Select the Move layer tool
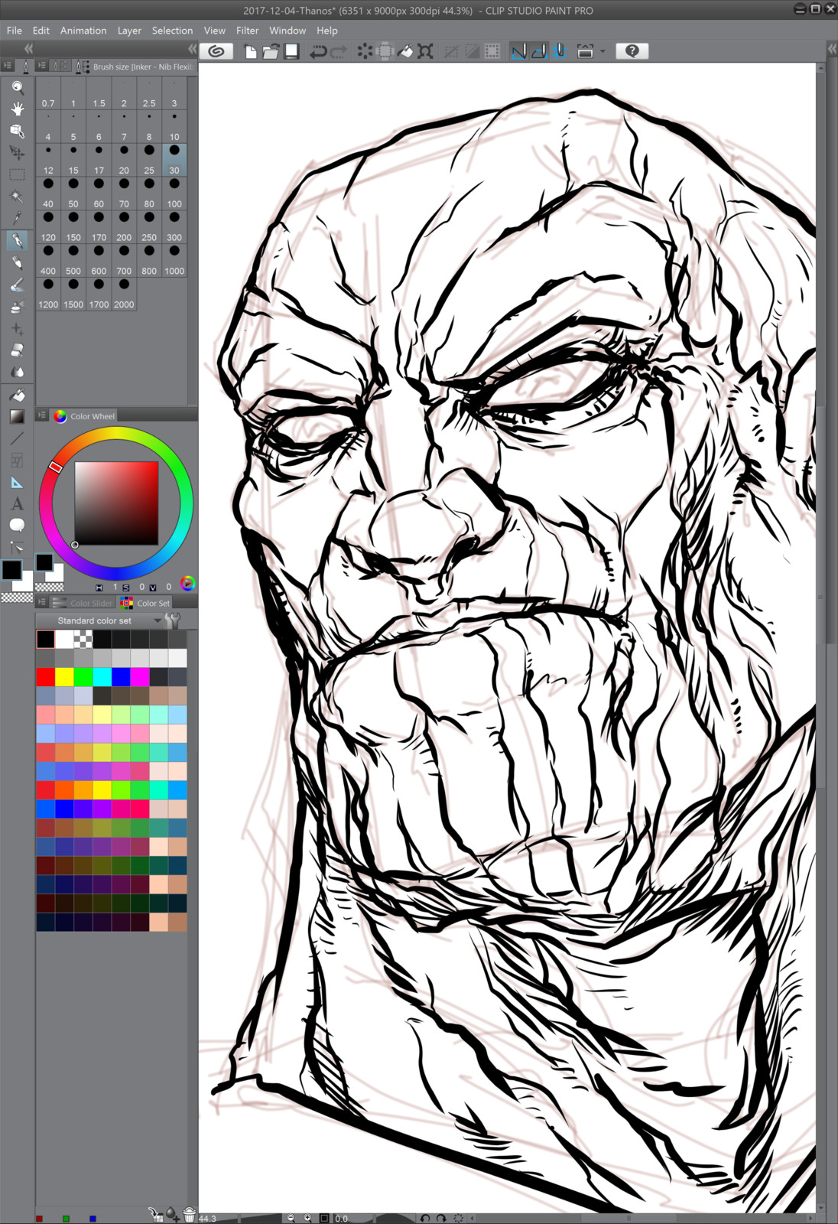The image size is (838, 1224). (x=17, y=152)
